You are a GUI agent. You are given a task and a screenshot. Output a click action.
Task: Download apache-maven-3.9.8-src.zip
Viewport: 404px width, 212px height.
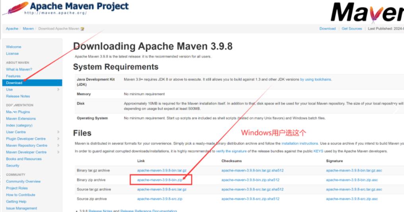(160, 199)
